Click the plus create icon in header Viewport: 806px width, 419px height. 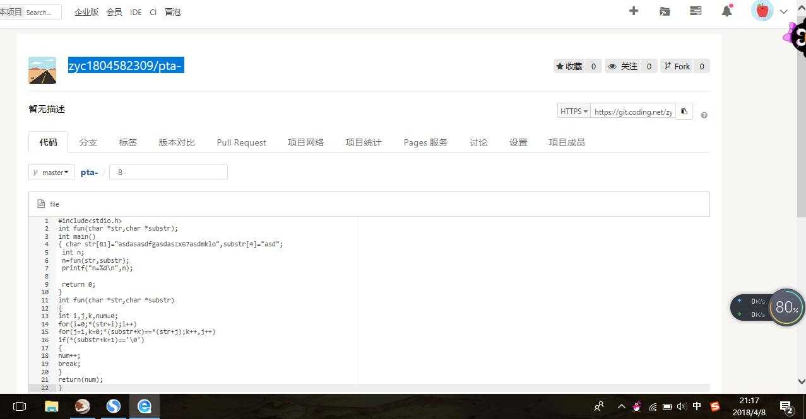click(x=634, y=11)
